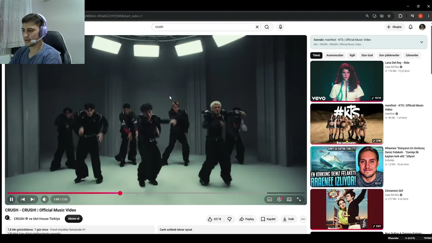Open the browser media controls icon
The width and height of the screenshot is (432, 243).
coord(412,16)
